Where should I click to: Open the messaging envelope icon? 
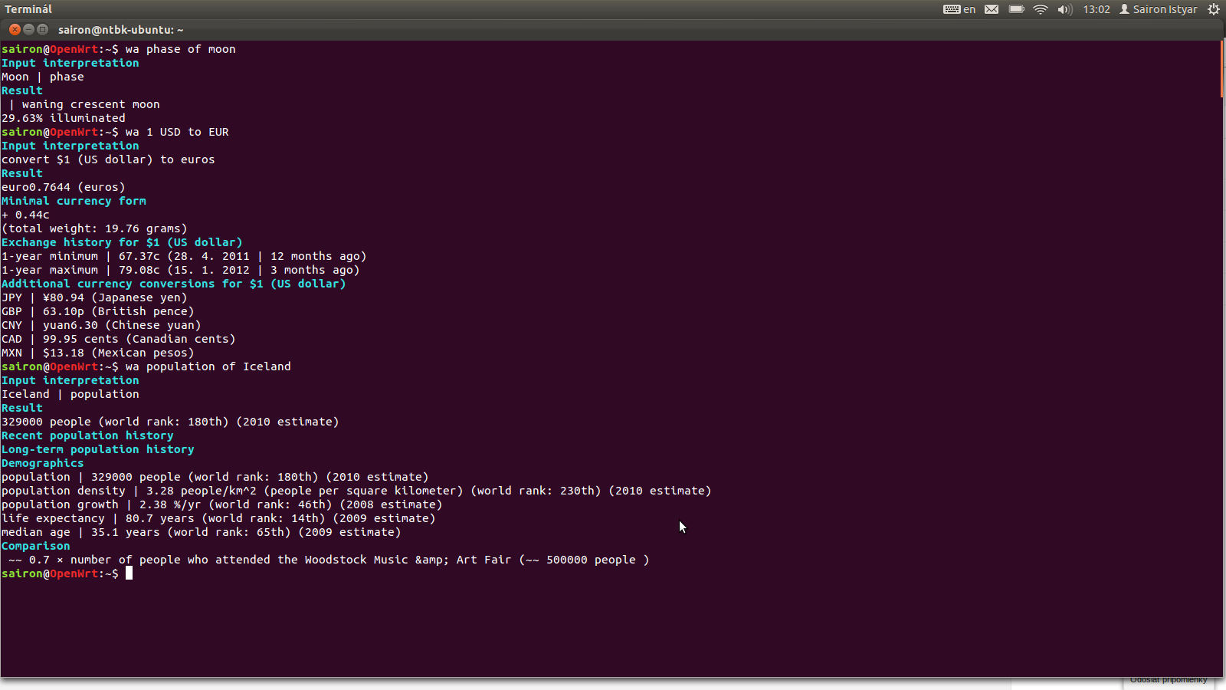click(x=991, y=9)
